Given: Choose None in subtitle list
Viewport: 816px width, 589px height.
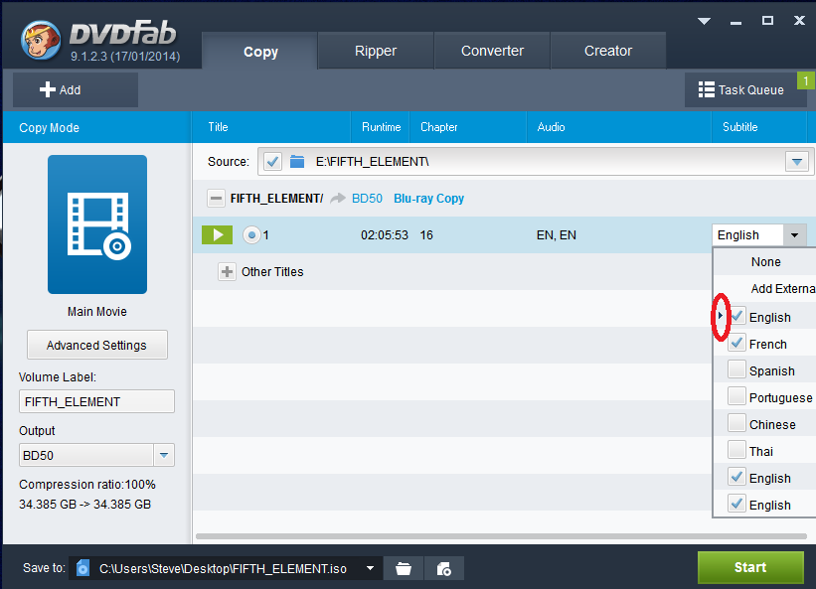Looking at the screenshot, I should tap(765, 262).
